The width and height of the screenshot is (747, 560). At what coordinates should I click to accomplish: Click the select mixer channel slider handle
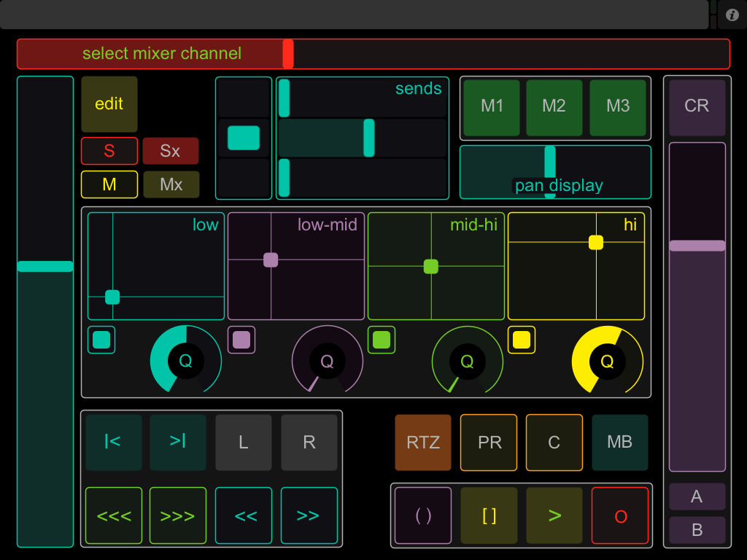[x=287, y=54]
